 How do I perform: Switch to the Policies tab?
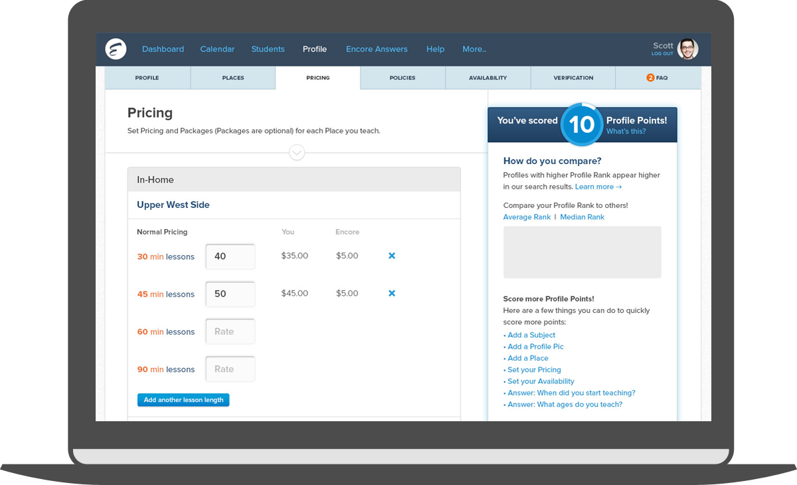pyautogui.click(x=402, y=78)
